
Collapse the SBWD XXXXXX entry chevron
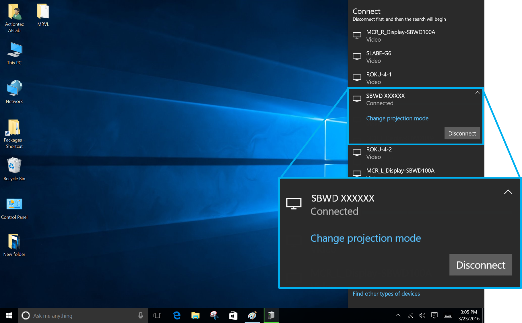(477, 92)
